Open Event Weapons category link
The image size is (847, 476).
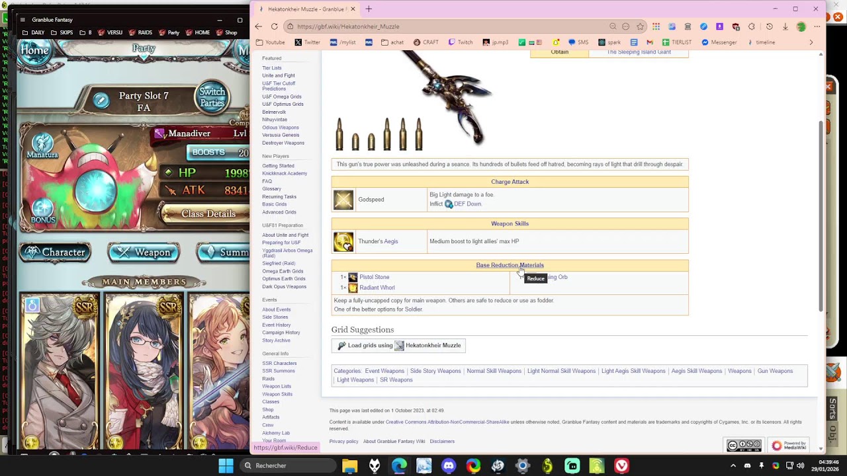tap(384, 371)
